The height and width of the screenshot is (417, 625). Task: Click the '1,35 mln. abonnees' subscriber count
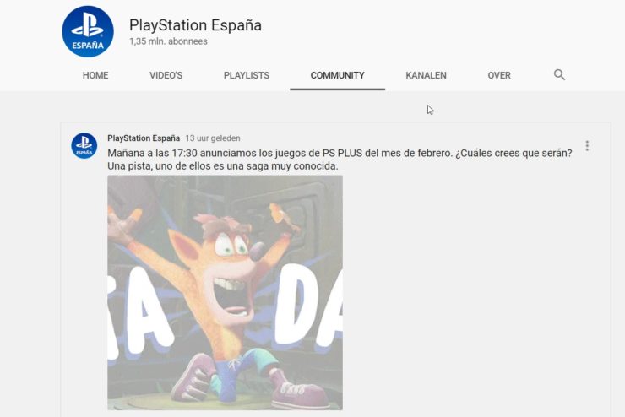tap(168, 41)
